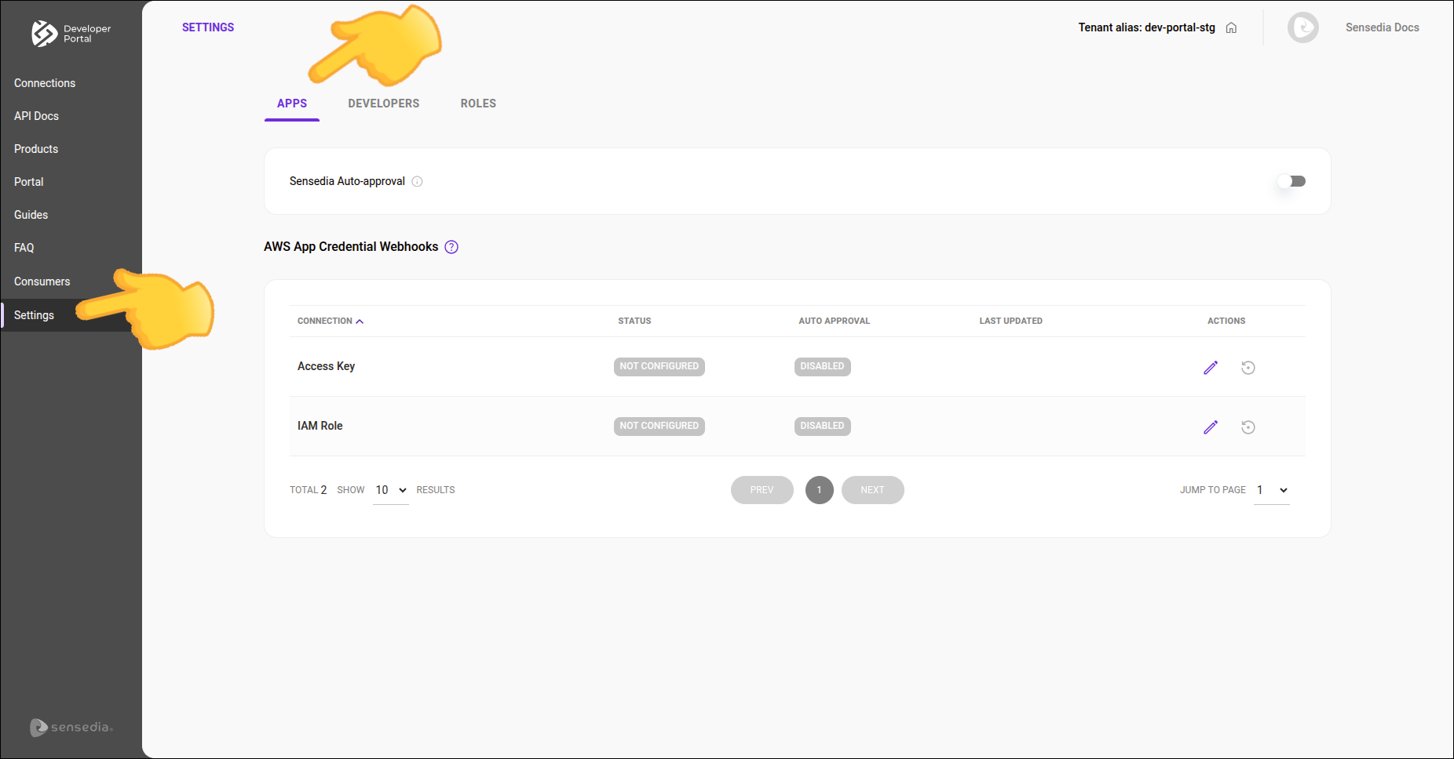Click the user avatar icon
The height and width of the screenshot is (759, 1454).
tap(1302, 27)
